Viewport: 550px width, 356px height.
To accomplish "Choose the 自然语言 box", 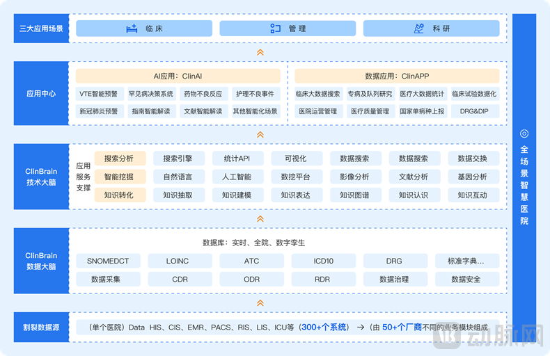I will pyautogui.click(x=179, y=177).
